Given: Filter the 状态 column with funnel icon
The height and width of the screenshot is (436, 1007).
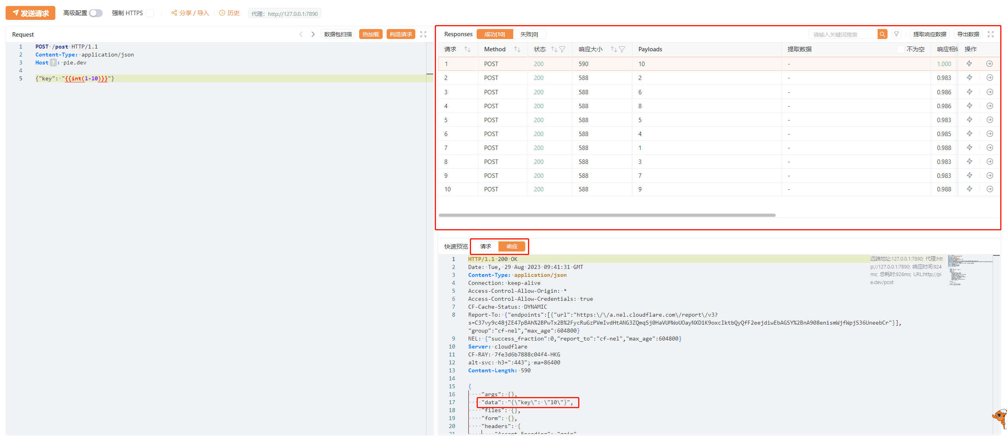Looking at the screenshot, I should 562,49.
